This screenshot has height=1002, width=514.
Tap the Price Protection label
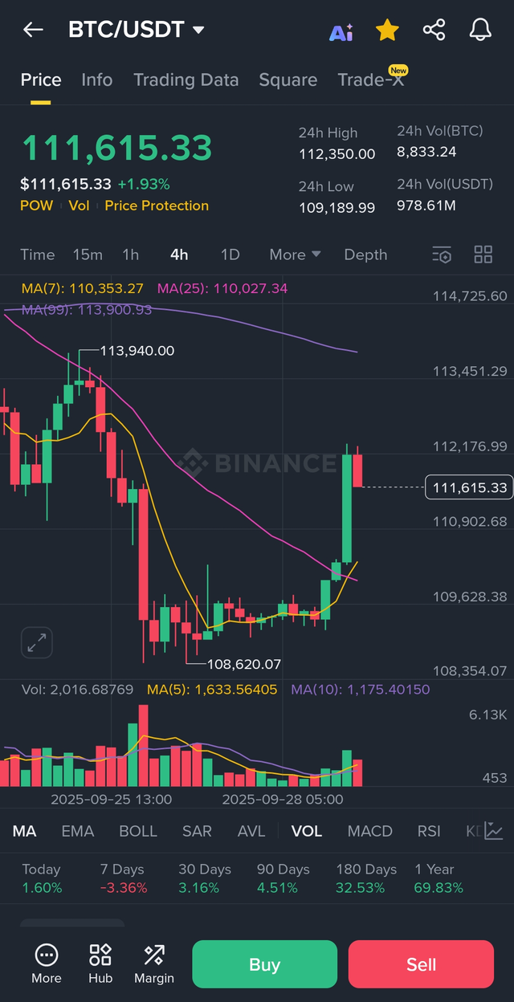(x=157, y=206)
